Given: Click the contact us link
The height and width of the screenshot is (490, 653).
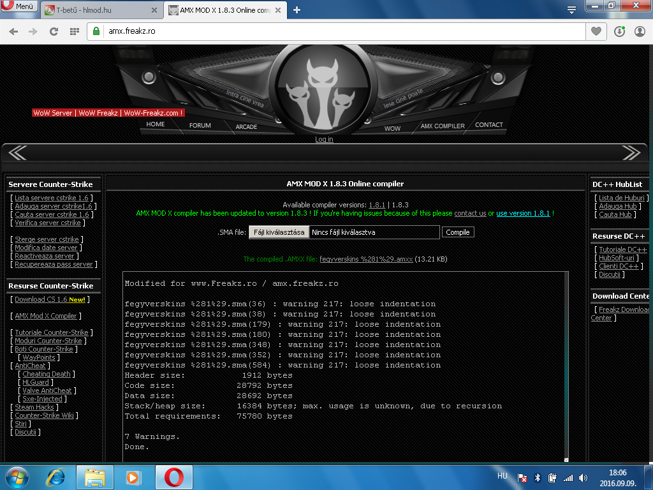Looking at the screenshot, I should tap(470, 213).
